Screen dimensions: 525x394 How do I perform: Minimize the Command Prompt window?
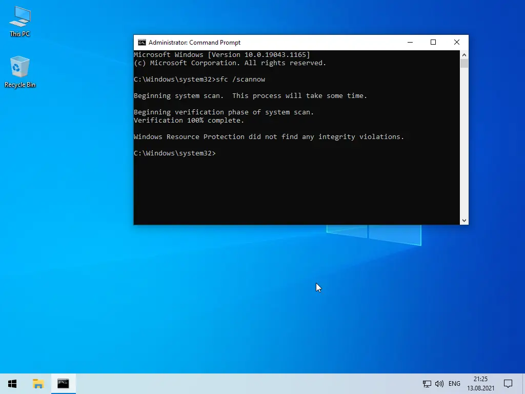410,42
